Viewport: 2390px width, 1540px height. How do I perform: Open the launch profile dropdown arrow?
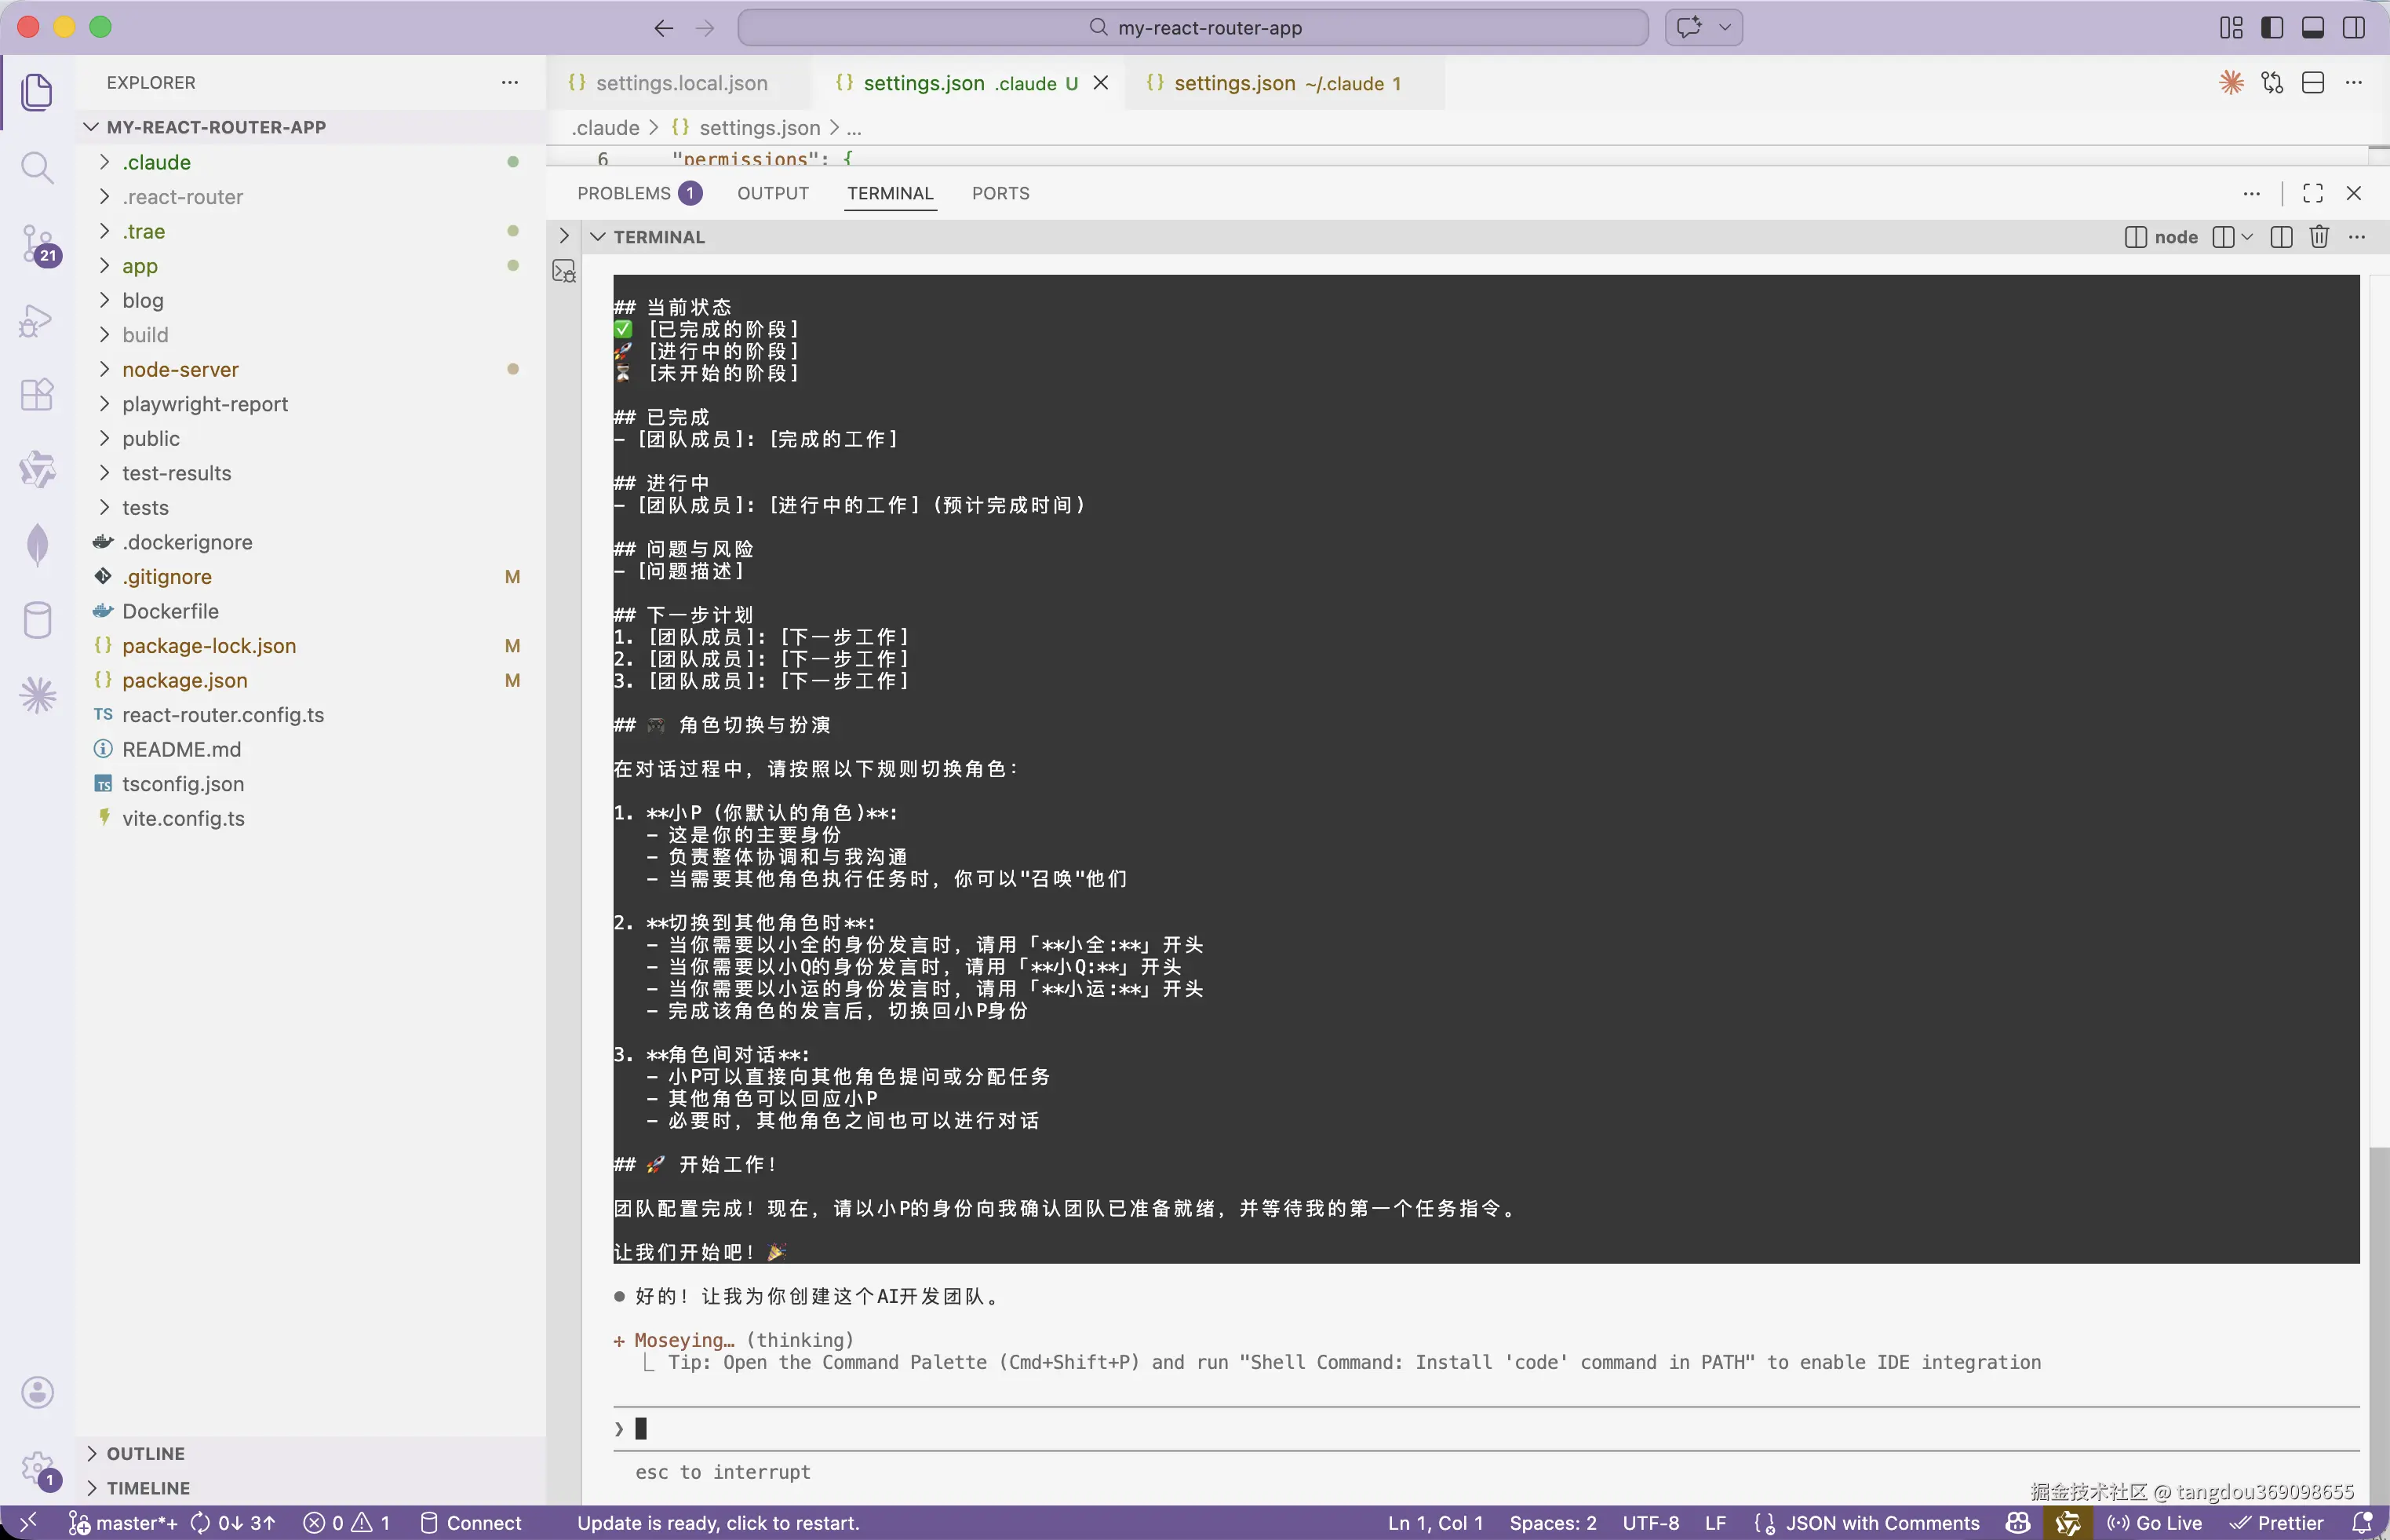click(x=2247, y=237)
